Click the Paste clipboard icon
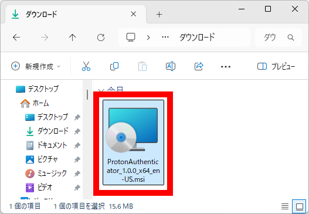The image size is (309, 214). (x=142, y=66)
